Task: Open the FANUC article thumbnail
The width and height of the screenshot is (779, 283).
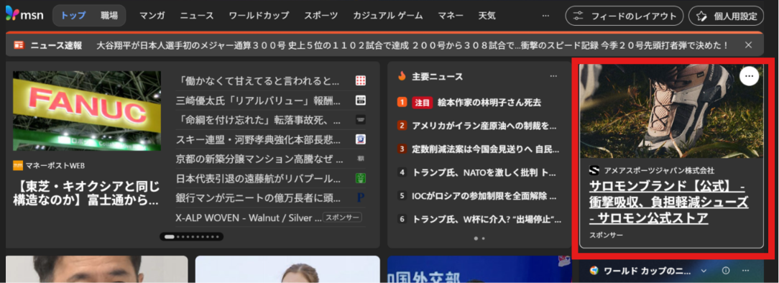Action: click(x=87, y=111)
